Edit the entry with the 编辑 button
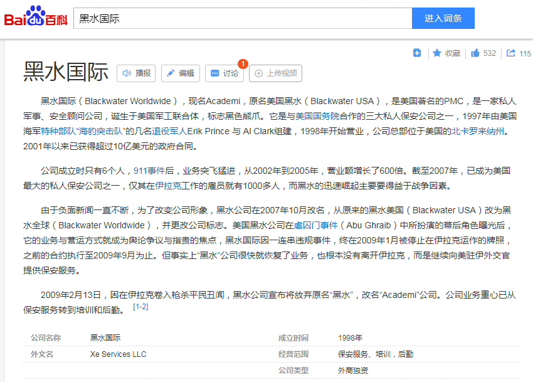This screenshot has height=382, width=533. pyautogui.click(x=181, y=73)
